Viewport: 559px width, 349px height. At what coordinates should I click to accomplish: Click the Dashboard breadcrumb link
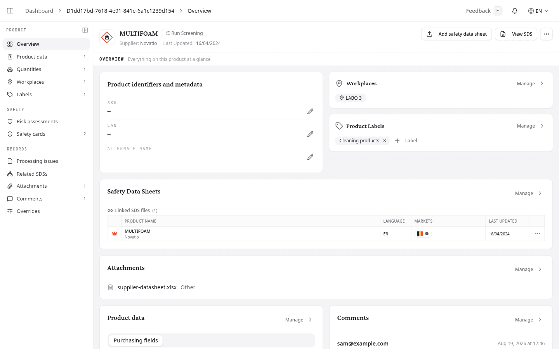click(39, 11)
